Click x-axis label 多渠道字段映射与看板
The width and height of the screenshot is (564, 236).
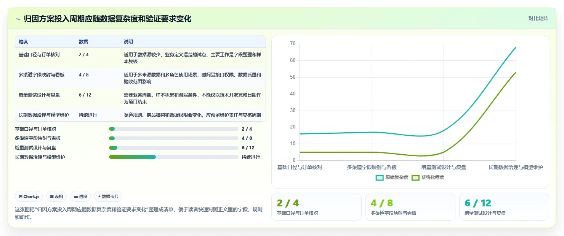point(372,167)
